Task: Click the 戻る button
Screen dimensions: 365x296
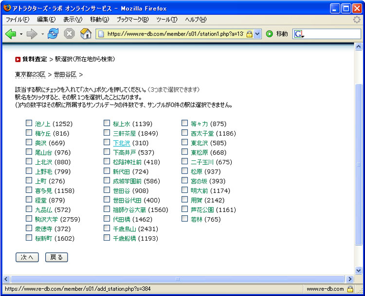Action: click(56, 258)
